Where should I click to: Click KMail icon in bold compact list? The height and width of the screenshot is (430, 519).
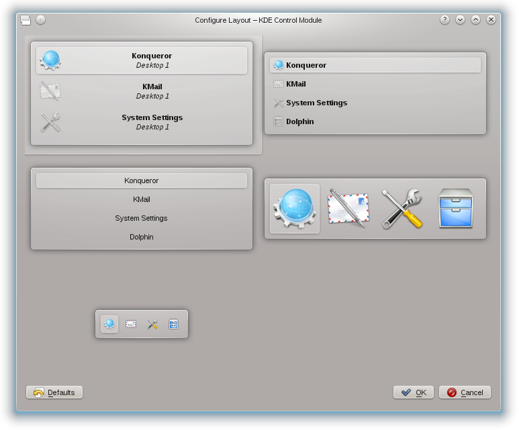(x=279, y=84)
